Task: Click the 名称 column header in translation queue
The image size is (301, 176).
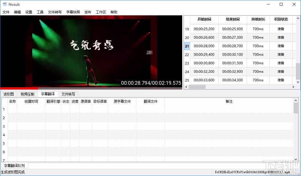Action: point(13,101)
